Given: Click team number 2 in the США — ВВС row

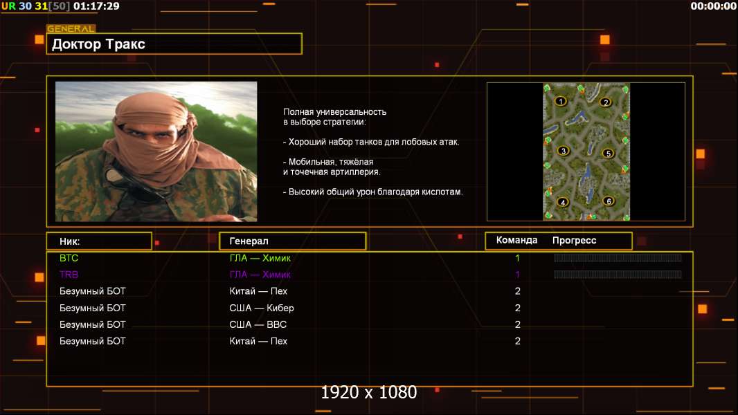Looking at the screenshot, I should click(517, 324).
